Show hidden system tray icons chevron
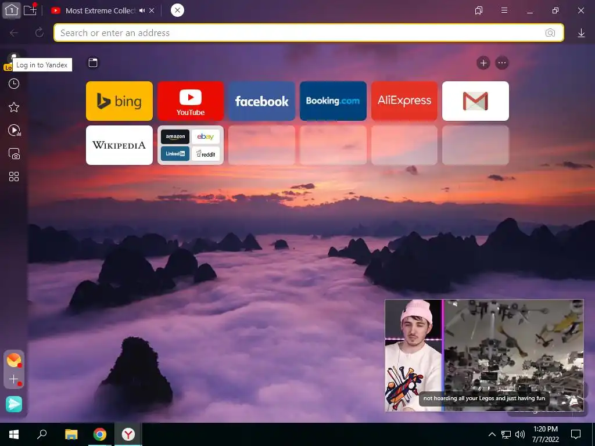This screenshot has width=595, height=446. 492,434
